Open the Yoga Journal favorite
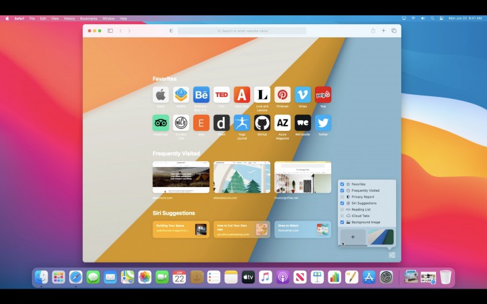487x304 pixels. pos(242,123)
